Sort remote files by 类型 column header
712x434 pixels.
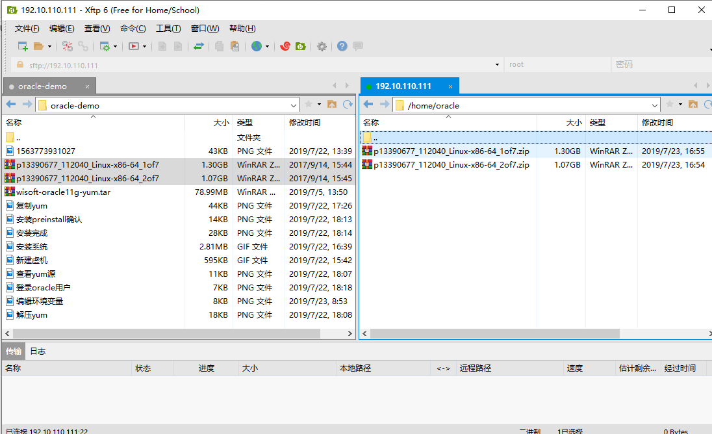point(611,123)
